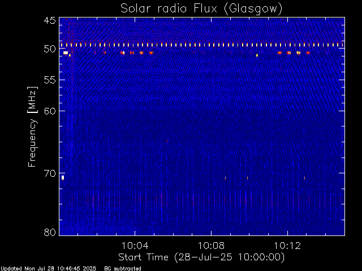Click the '60' frequency tick label
The image size is (362, 271).
pos(50,111)
